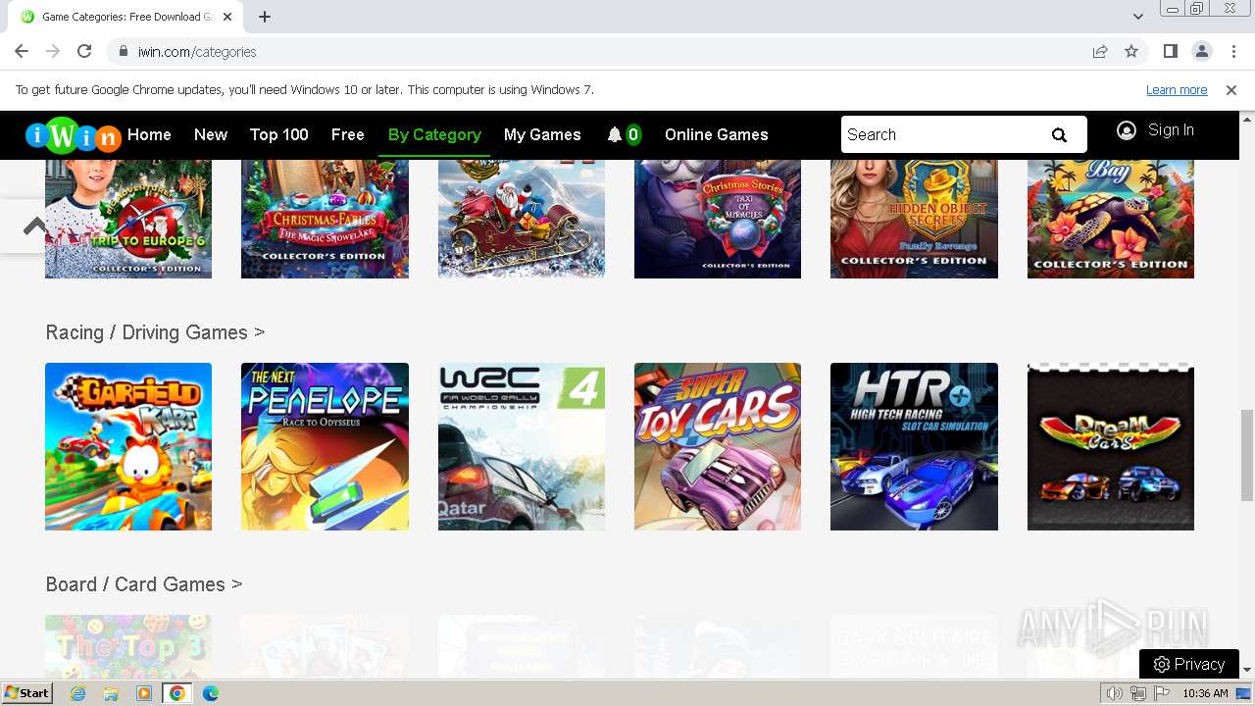Image resolution: width=1255 pixels, height=706 pixels.
Task: Open the New games menu item
Action: point(211,135)
